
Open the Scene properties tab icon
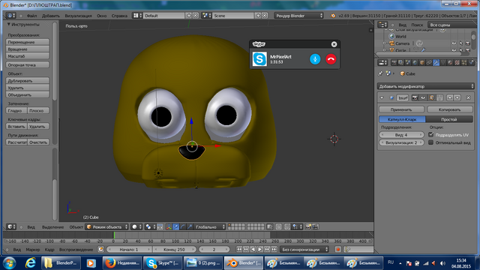click(408, 63)
